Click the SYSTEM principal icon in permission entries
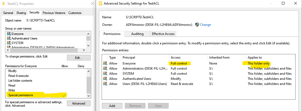This screenshot has height=111, width=302. coord(105,73)
